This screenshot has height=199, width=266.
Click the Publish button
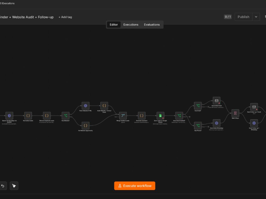tap(243, 17)
